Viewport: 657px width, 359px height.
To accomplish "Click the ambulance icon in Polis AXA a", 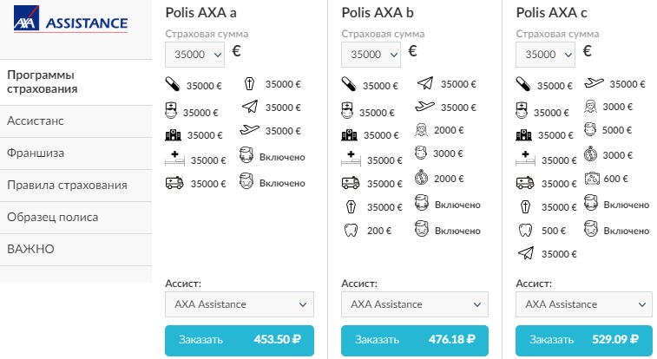I will [174, 184].
